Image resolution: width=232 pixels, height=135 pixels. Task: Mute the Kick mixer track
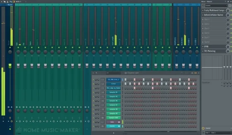(18, 48)
